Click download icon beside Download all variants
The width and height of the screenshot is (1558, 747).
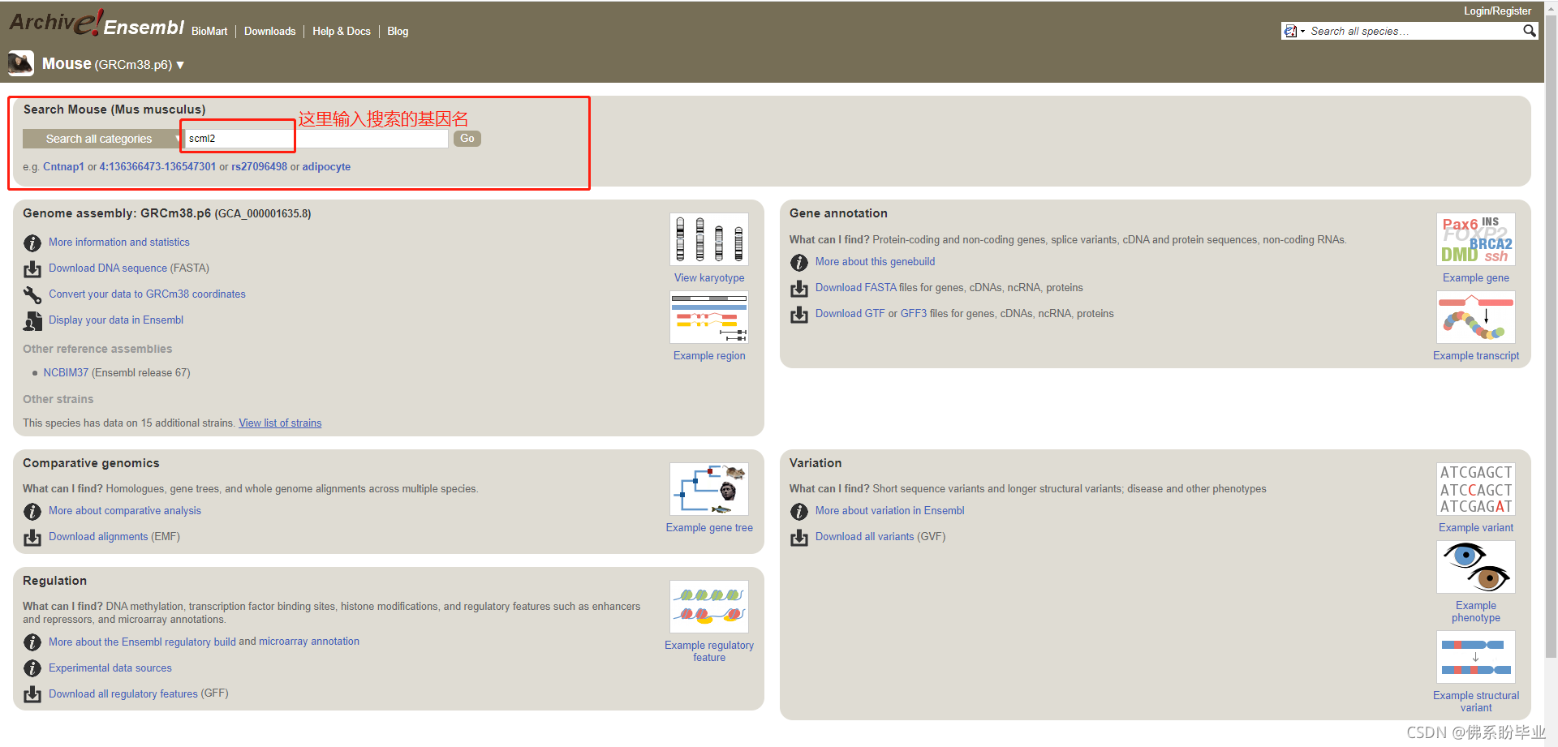(799, 537)
